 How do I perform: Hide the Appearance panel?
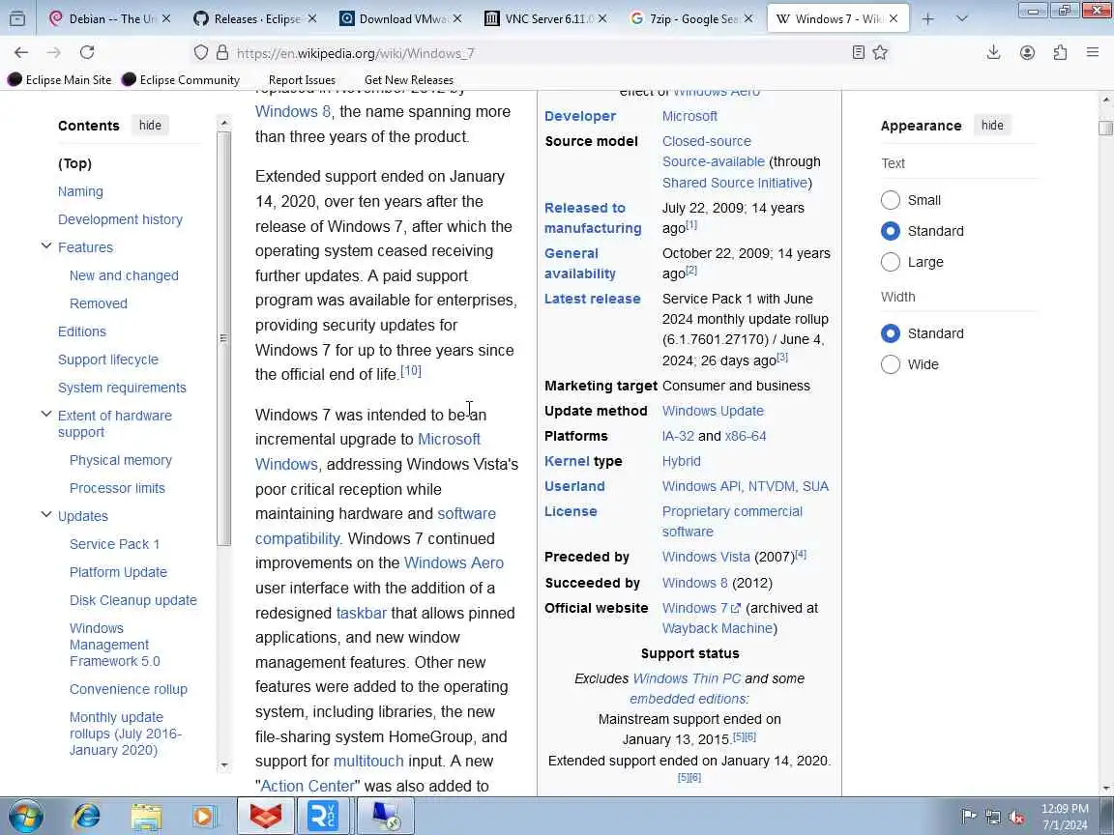coord(992,125)
